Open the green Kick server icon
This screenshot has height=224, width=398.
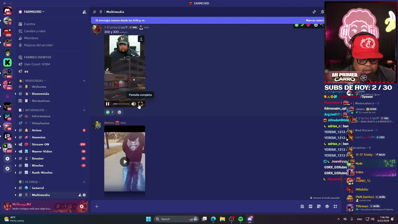click(7, 62)
